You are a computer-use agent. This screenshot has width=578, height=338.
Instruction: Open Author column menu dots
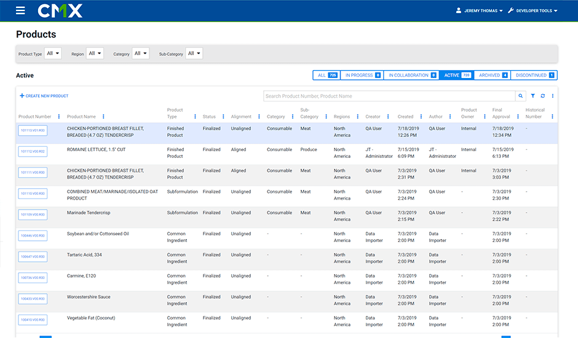[450, 117]
